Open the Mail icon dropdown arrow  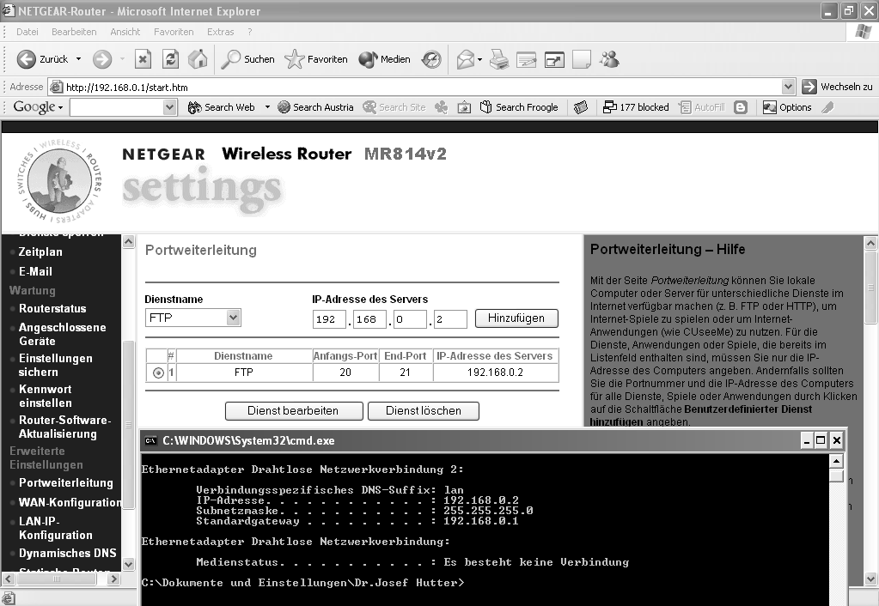[x=479, y=59]
